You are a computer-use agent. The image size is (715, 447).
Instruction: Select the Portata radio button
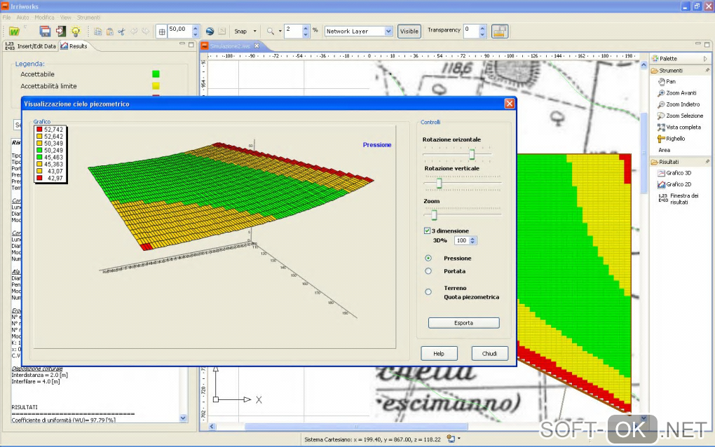(x=428, y=271)
